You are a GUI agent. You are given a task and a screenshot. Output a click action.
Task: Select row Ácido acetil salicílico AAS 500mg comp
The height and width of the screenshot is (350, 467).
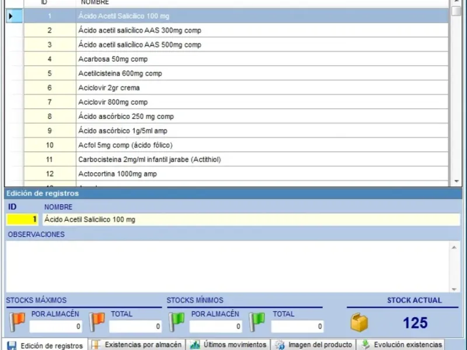(262, 45)
